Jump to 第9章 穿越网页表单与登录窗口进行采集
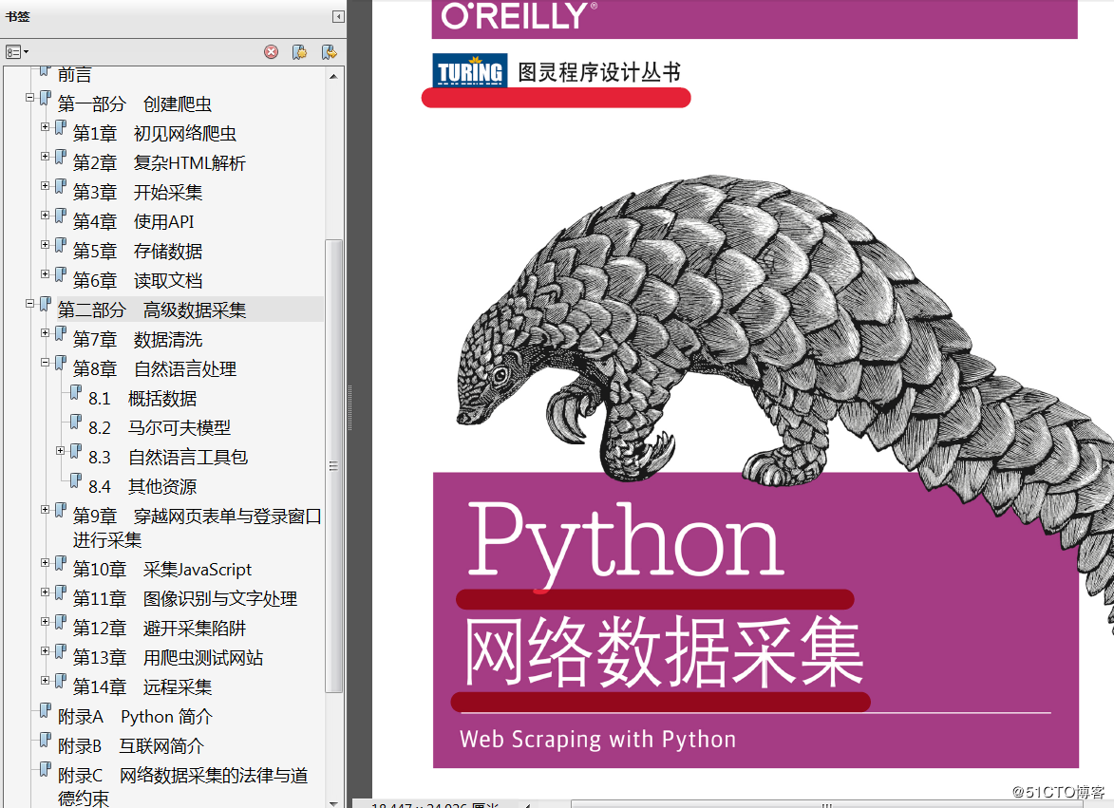The height and width of the screenshot is (808, 1114). click(198, 528)
